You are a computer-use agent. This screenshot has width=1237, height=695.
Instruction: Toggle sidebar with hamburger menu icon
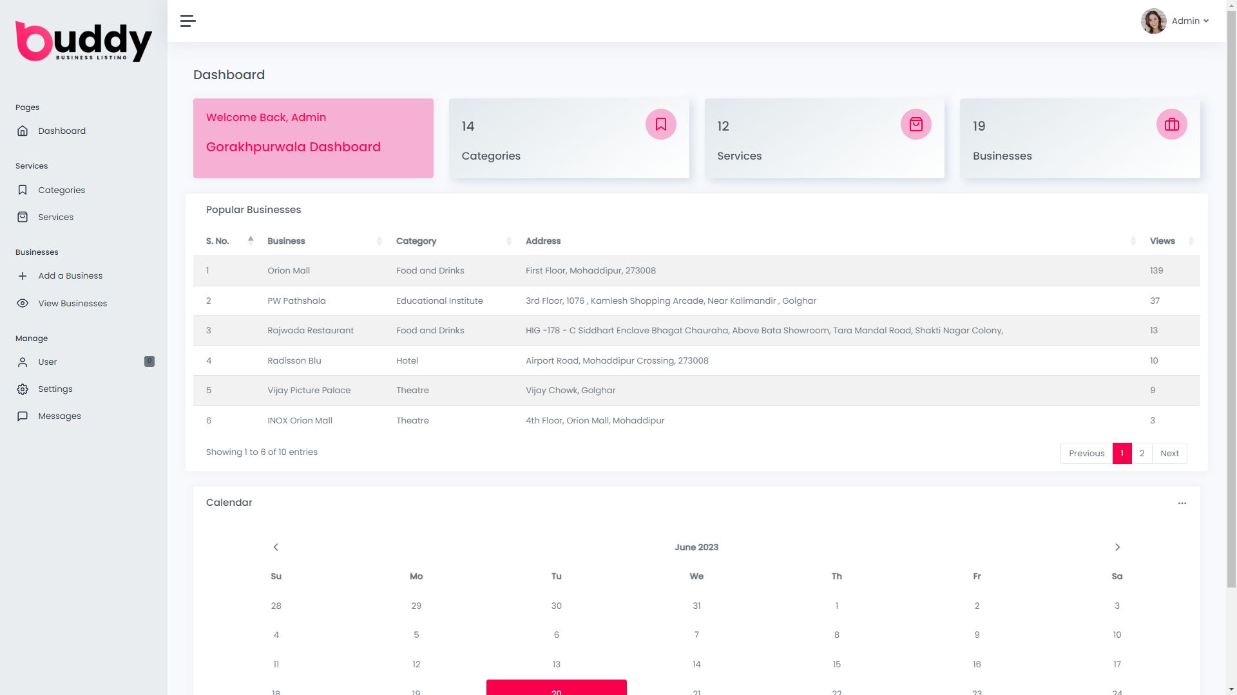click(187, 21)
